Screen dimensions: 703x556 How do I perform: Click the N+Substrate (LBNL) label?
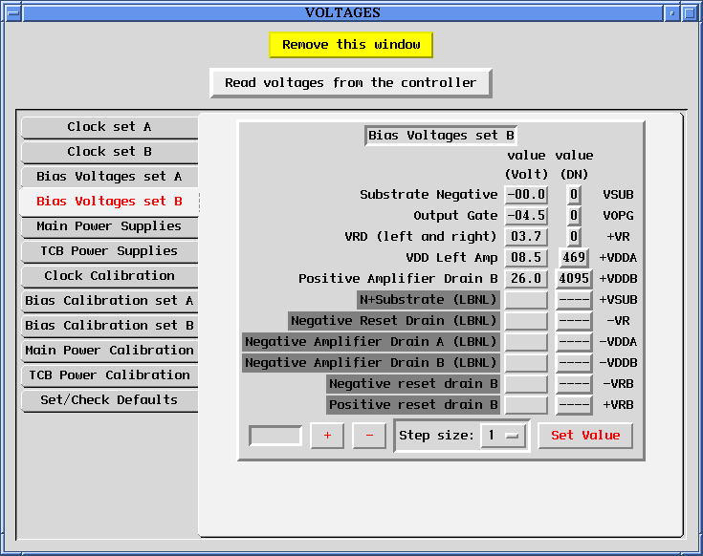pyautogui.click(x=428, y=300)
